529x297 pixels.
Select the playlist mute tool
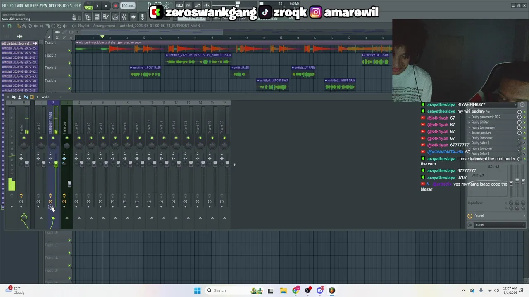(x=36, y=26)
